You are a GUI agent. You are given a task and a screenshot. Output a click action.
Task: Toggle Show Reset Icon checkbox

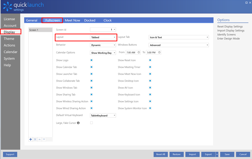pos(150,60)
